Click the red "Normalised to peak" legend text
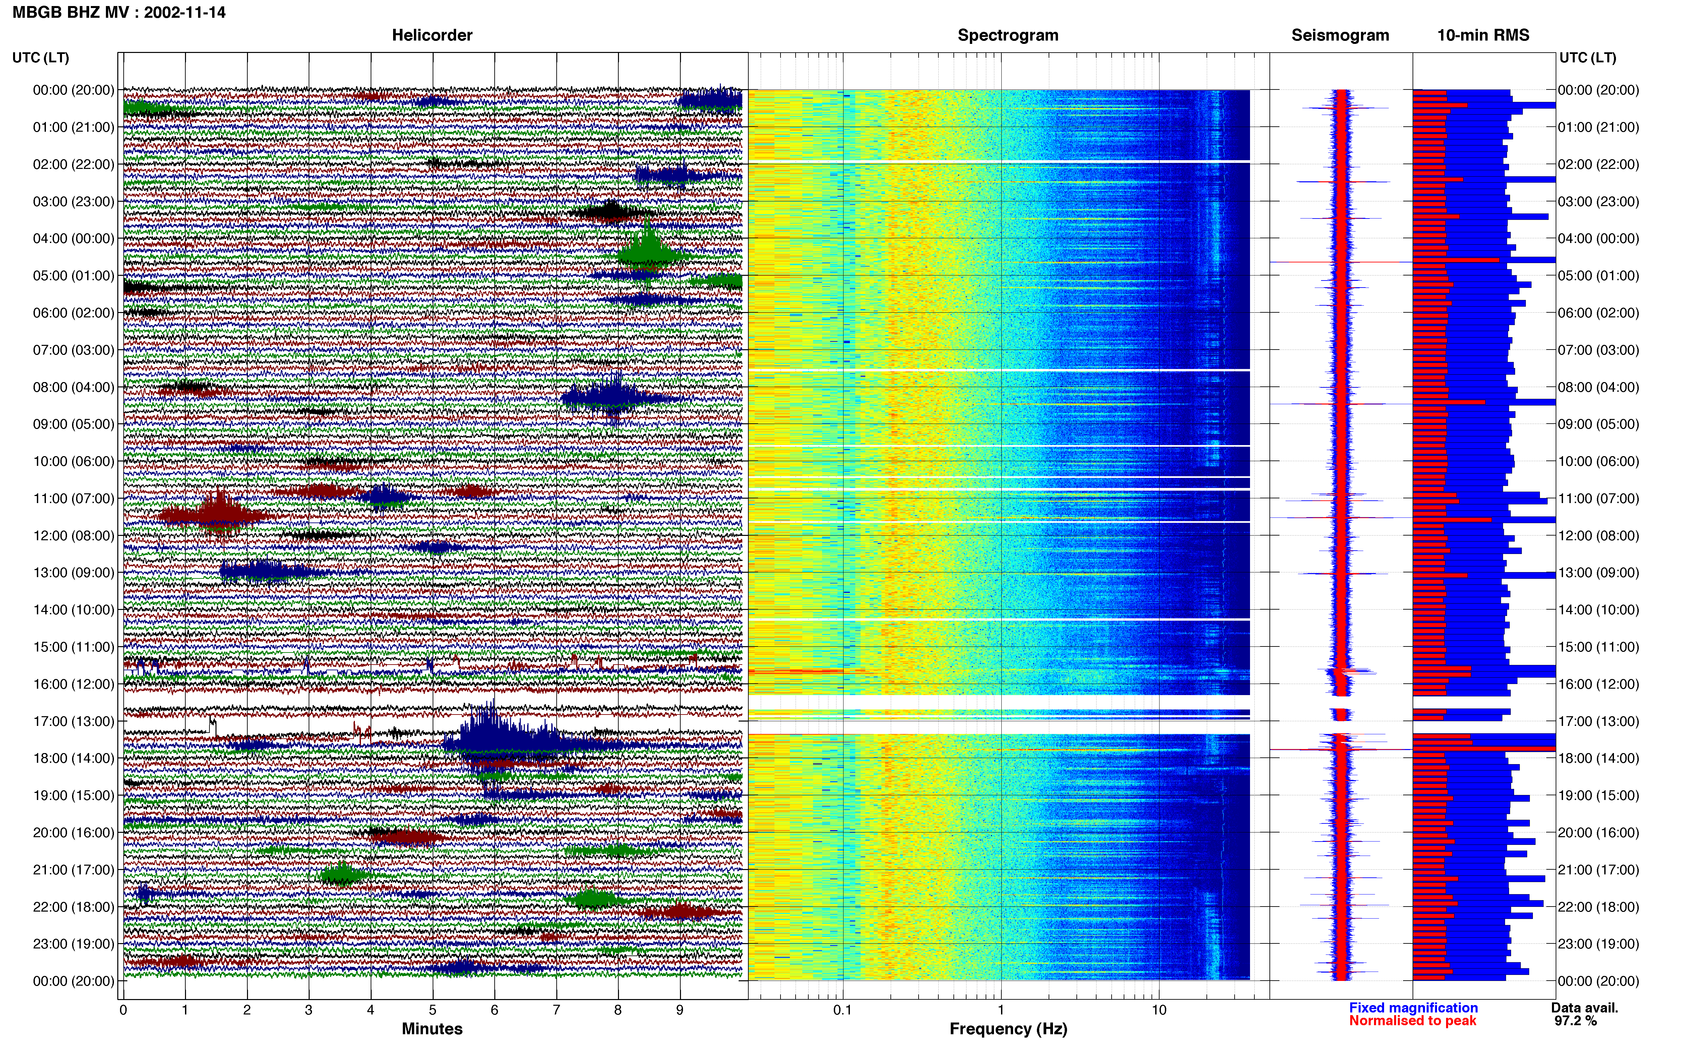This screenshot has width=1682, height=1052. point(1413,1021)
